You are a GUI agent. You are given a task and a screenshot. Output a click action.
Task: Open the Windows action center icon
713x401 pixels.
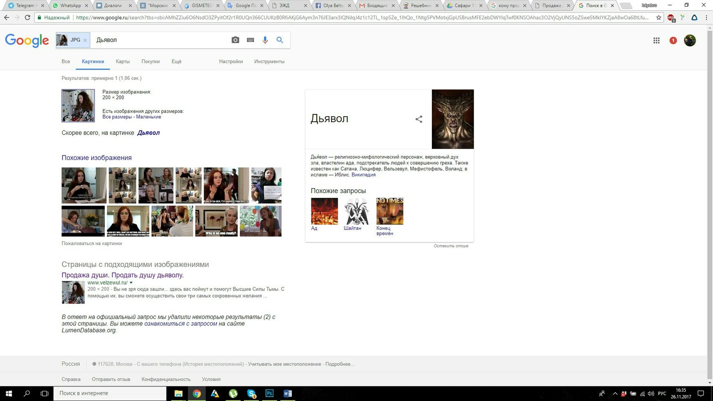point(701,393)
